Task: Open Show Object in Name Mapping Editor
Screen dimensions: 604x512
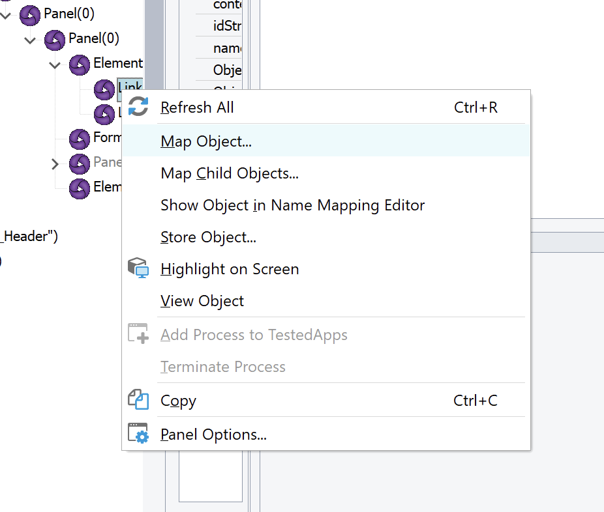Action: click(x=292, y=205)
